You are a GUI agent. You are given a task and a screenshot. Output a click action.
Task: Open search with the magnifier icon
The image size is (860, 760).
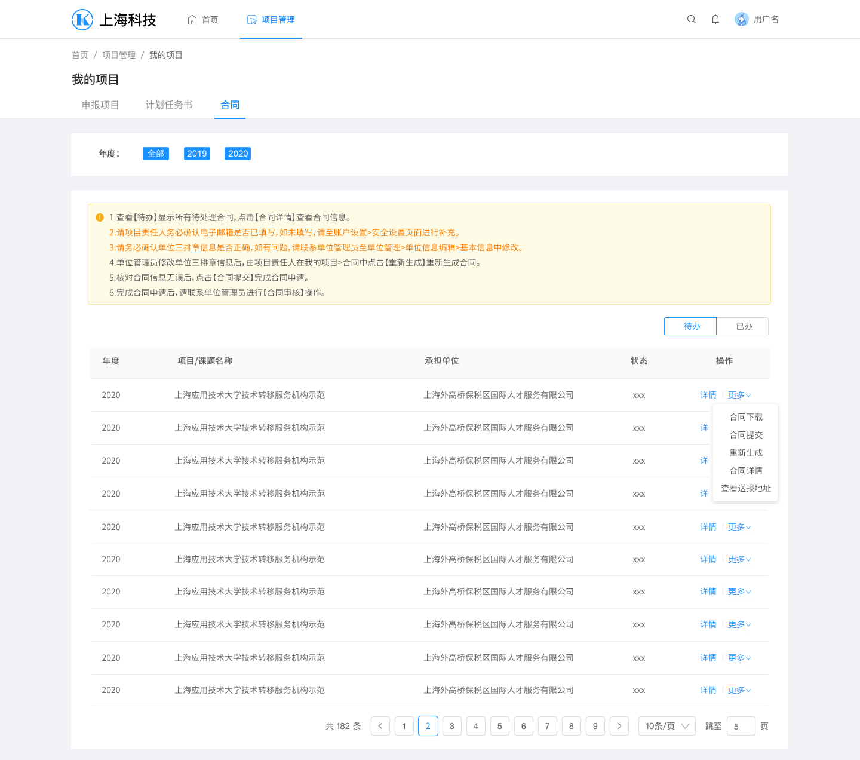[692, 19]
